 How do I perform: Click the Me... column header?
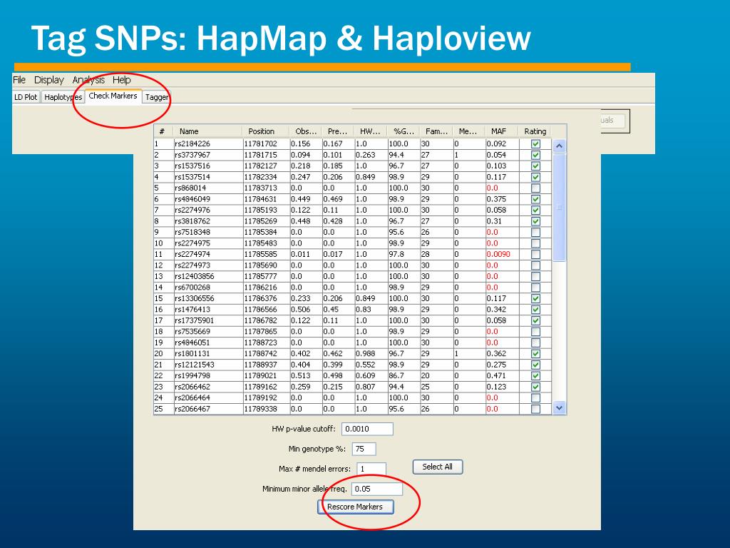469,131
